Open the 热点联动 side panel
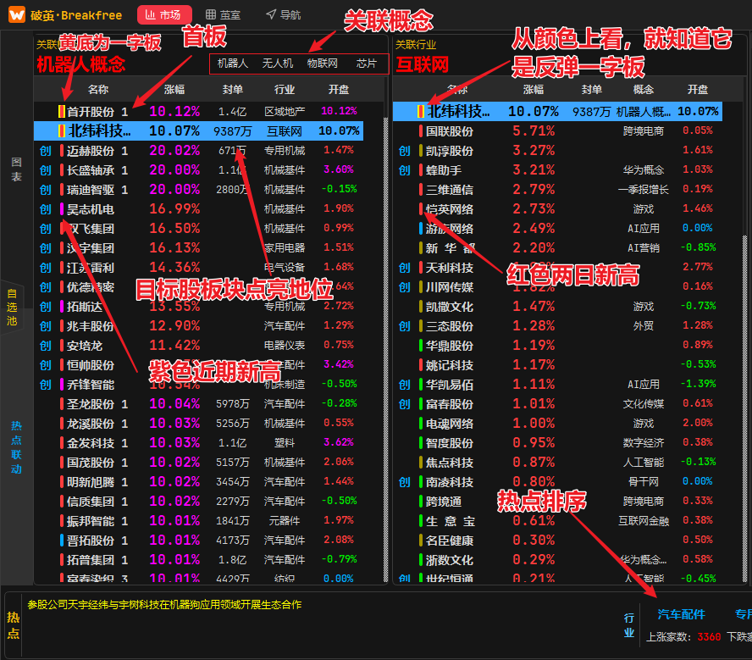This screenshot has width=752, height=660. pos(16,447)
